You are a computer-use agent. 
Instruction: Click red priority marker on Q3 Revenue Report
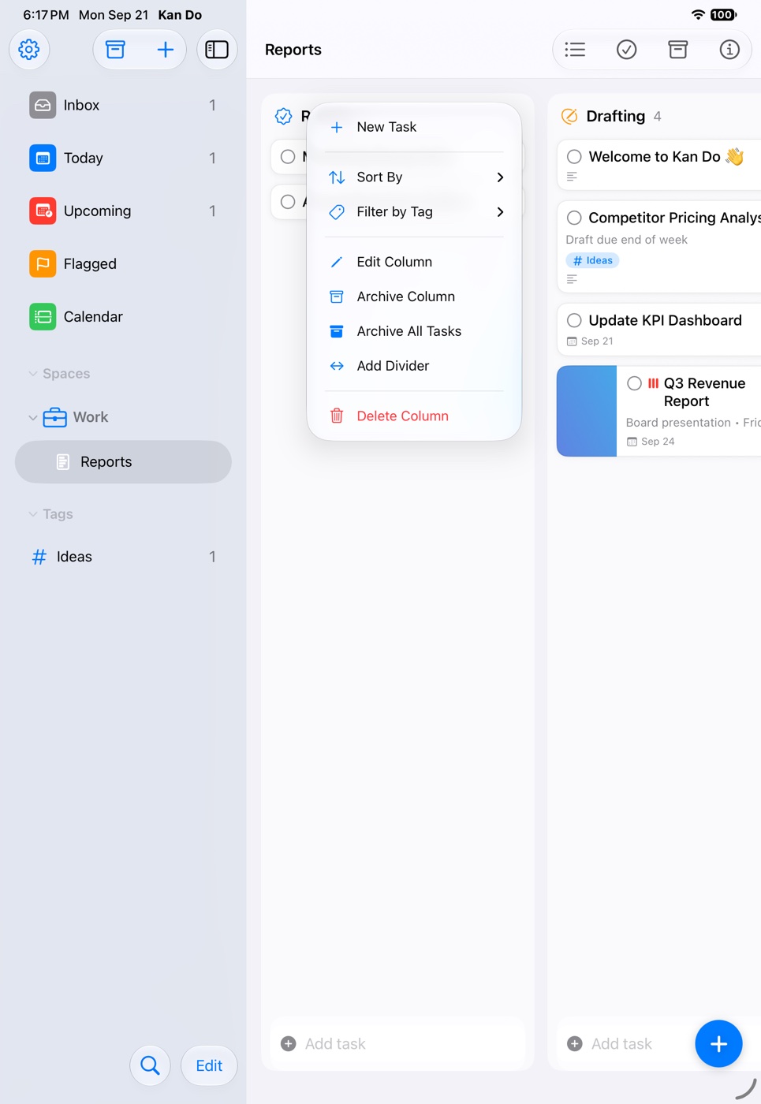653,383
